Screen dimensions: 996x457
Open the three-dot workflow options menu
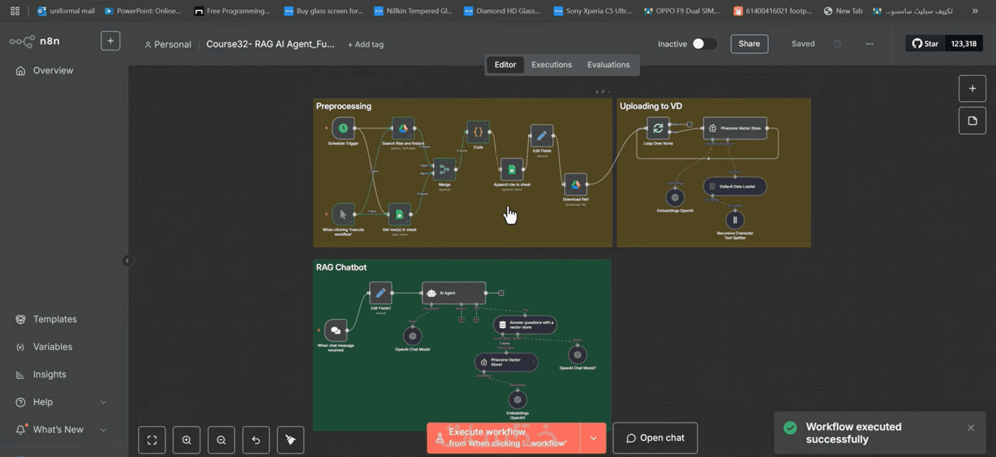869,44
